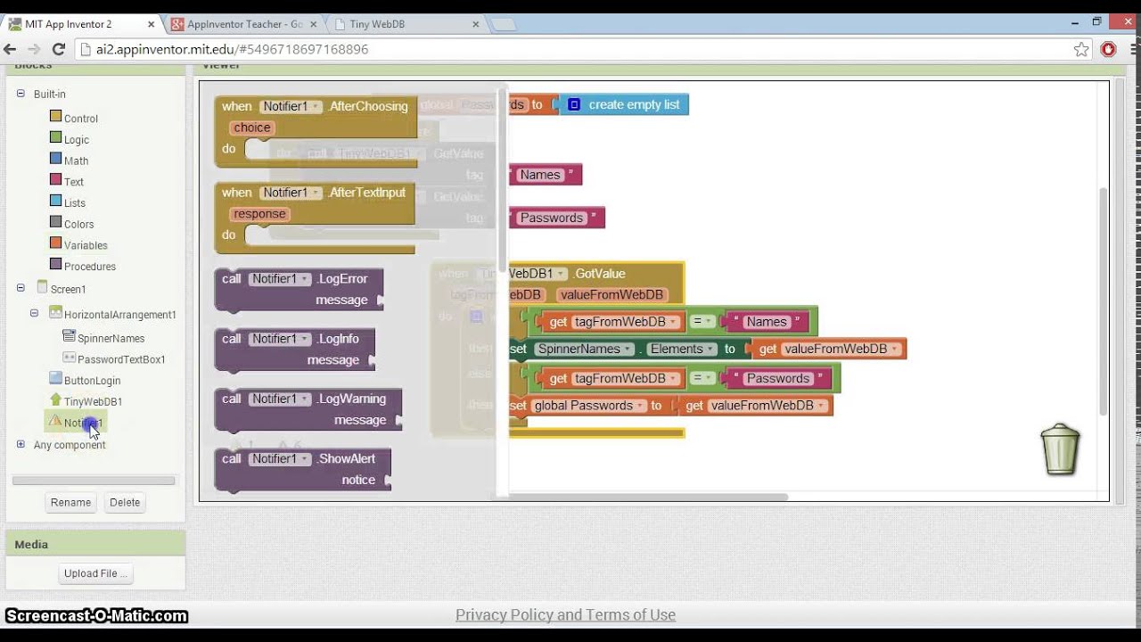The height and width of the screenshot is (642, 1141).
Task: Click the browser forward arrow
Action: [x=35, y=49]
